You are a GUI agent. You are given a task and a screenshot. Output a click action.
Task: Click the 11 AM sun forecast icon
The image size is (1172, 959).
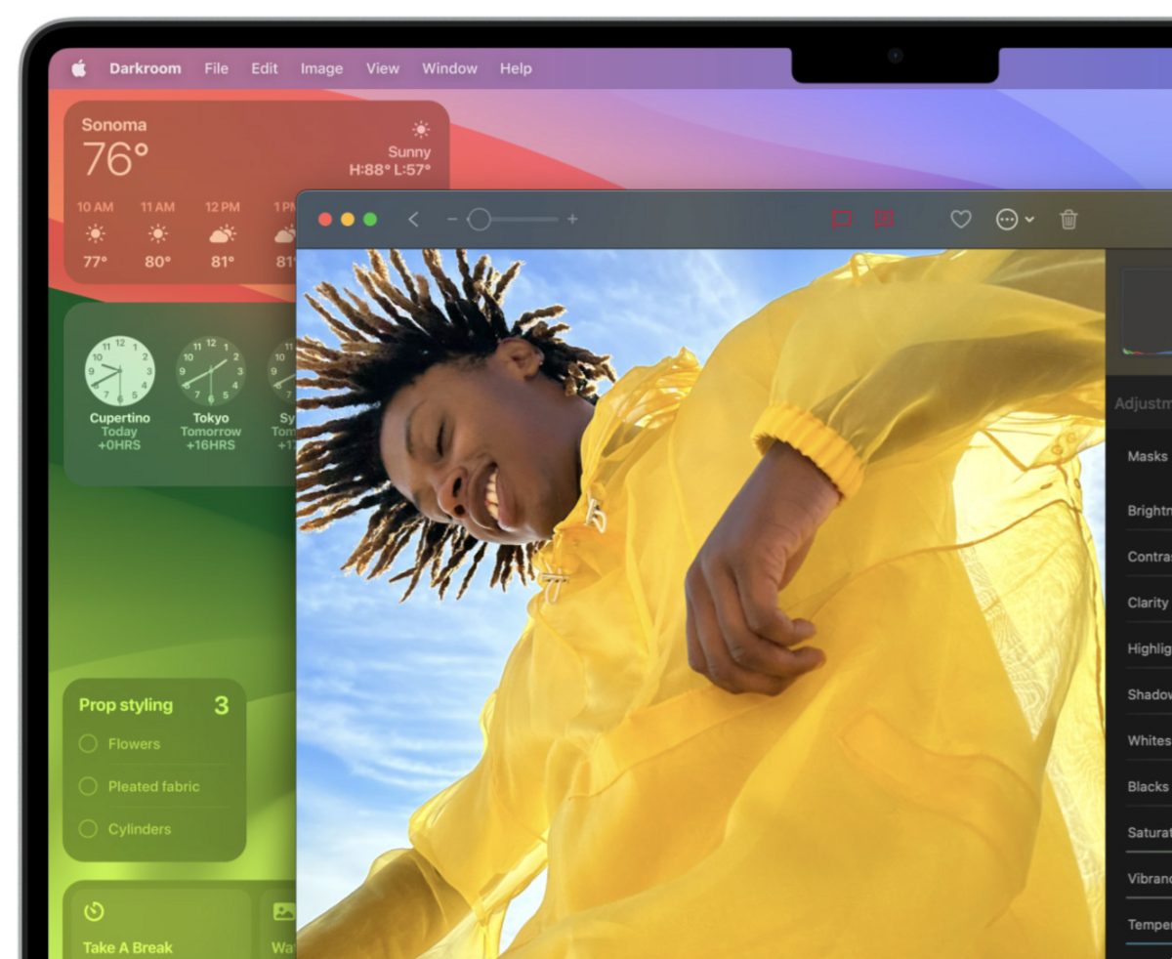tap(158, 233)
